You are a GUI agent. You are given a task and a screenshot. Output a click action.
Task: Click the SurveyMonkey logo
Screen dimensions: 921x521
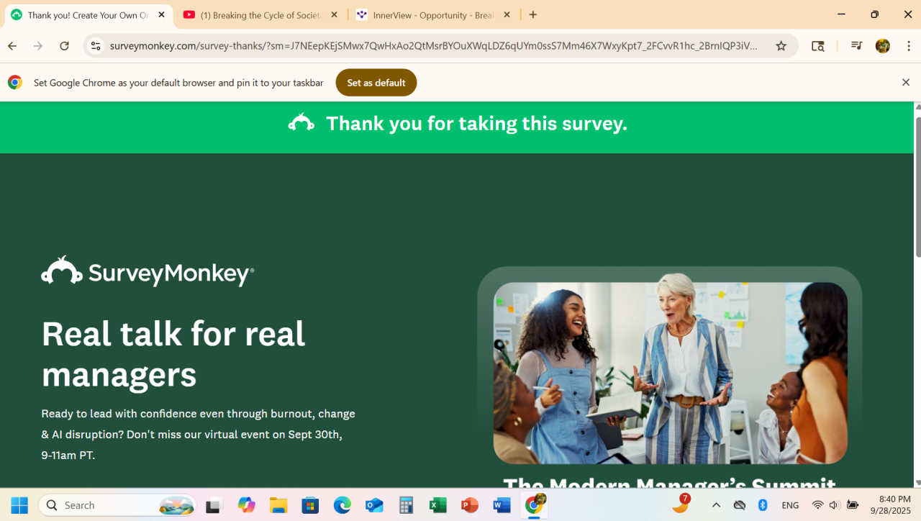click(x=148, y=271)
